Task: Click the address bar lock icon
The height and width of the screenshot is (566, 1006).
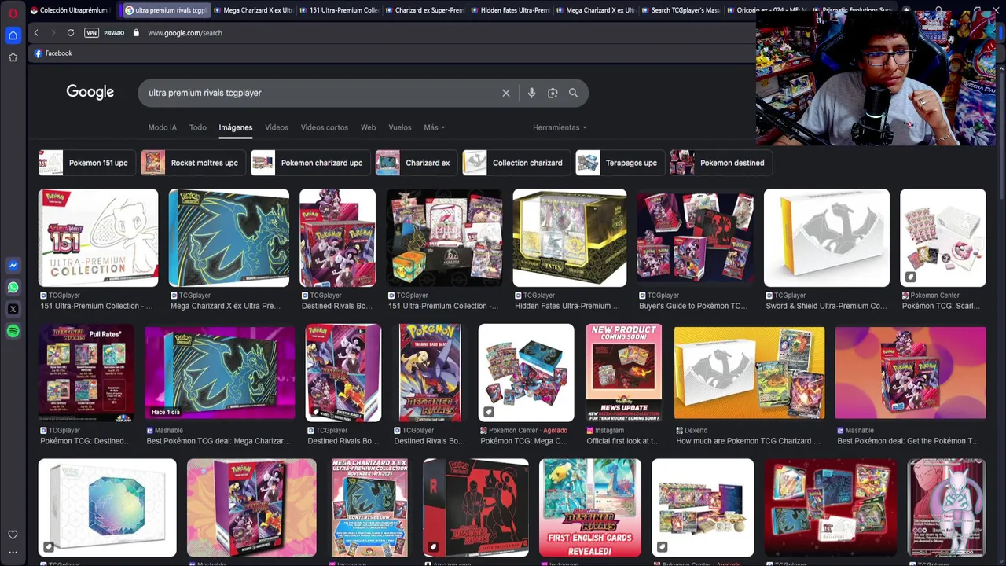Action: (136, 33)
